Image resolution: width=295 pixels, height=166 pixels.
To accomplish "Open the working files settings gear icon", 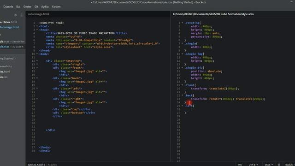I will pyautogui.click(x=15, y=15).
